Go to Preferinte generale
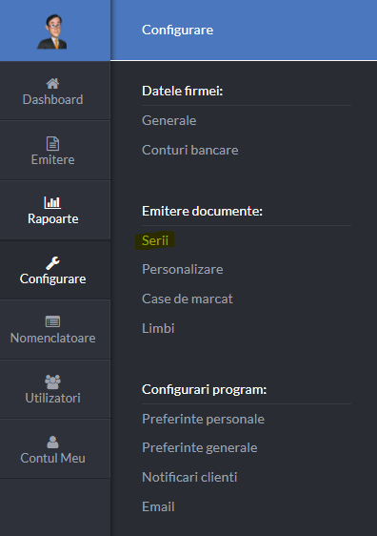This screenshot has height=536, width=377. 200,448
